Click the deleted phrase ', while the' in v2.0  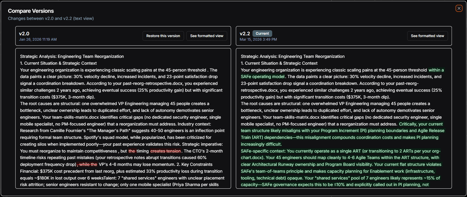(x=86, y=164)
